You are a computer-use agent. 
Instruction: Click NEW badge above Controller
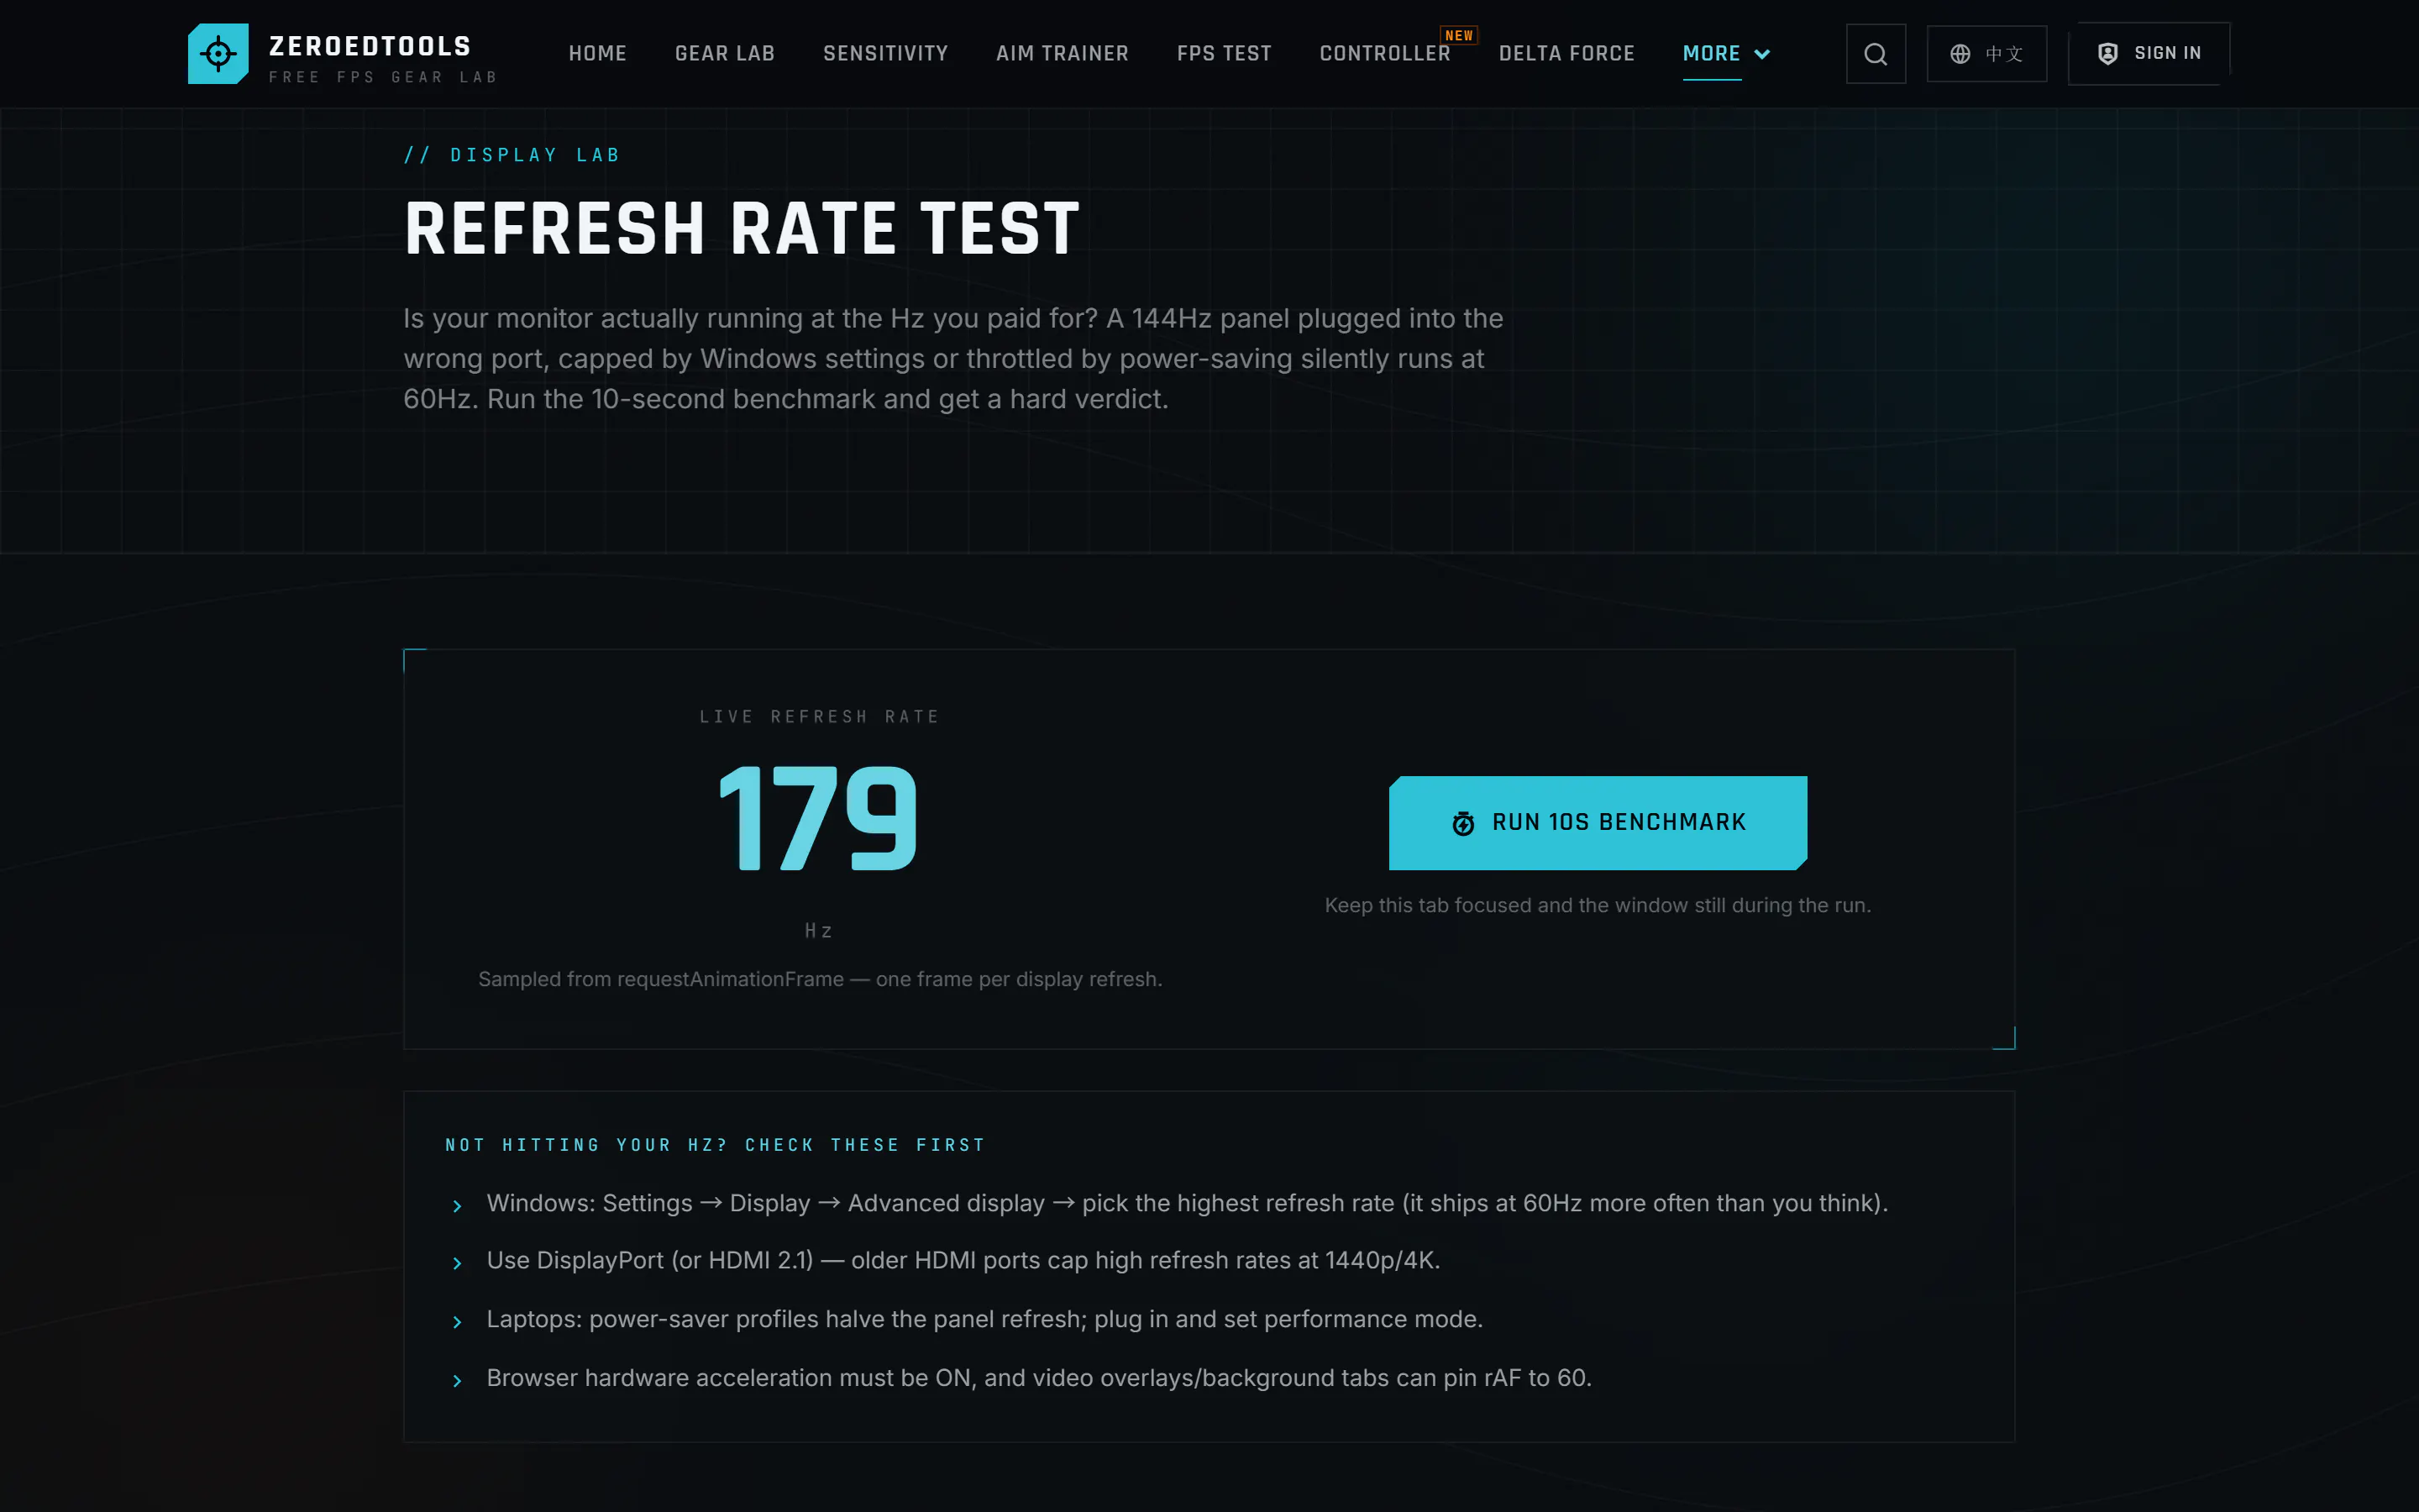(1458, 35)
